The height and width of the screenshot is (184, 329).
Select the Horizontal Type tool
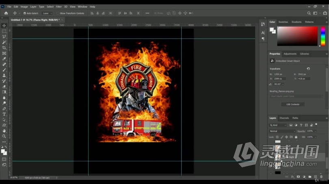(4, 114)
